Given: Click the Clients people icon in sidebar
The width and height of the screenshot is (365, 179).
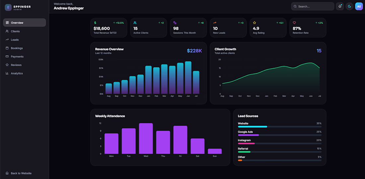Looking at the screenshot, I should tap(7, 31).
